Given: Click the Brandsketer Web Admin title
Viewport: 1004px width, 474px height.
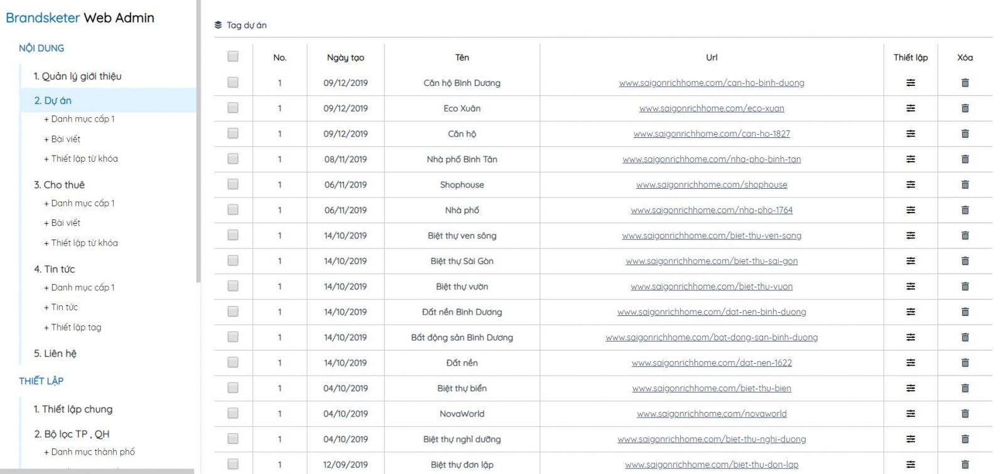Looking at the screenshot, I should (80, 18).
